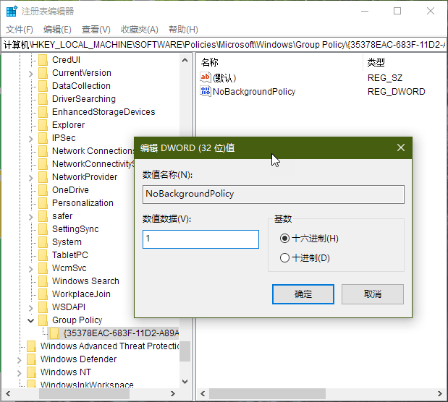
Task: Expand the IPSec tree node
Action: tap(31, 138)
